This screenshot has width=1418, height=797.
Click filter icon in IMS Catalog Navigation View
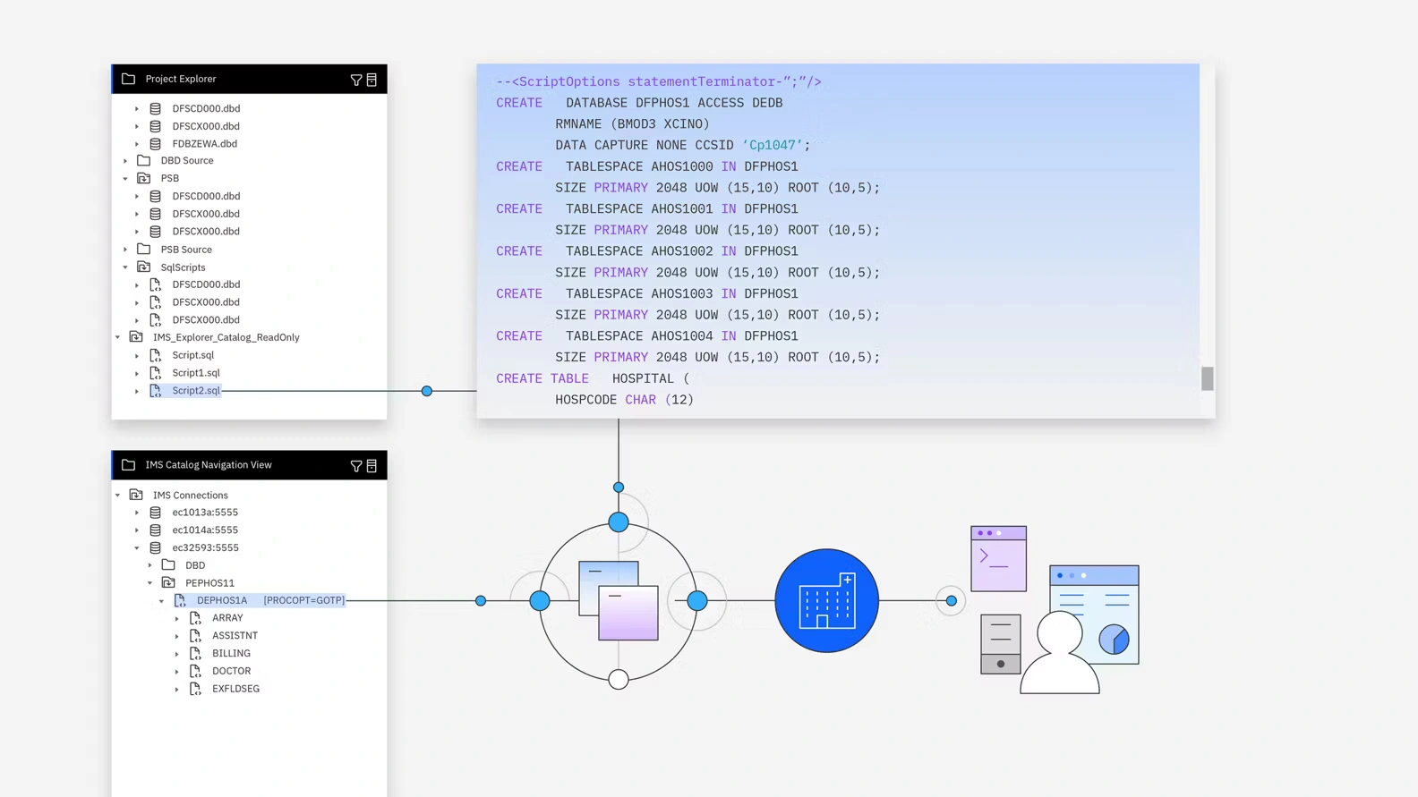click(356, 466)
